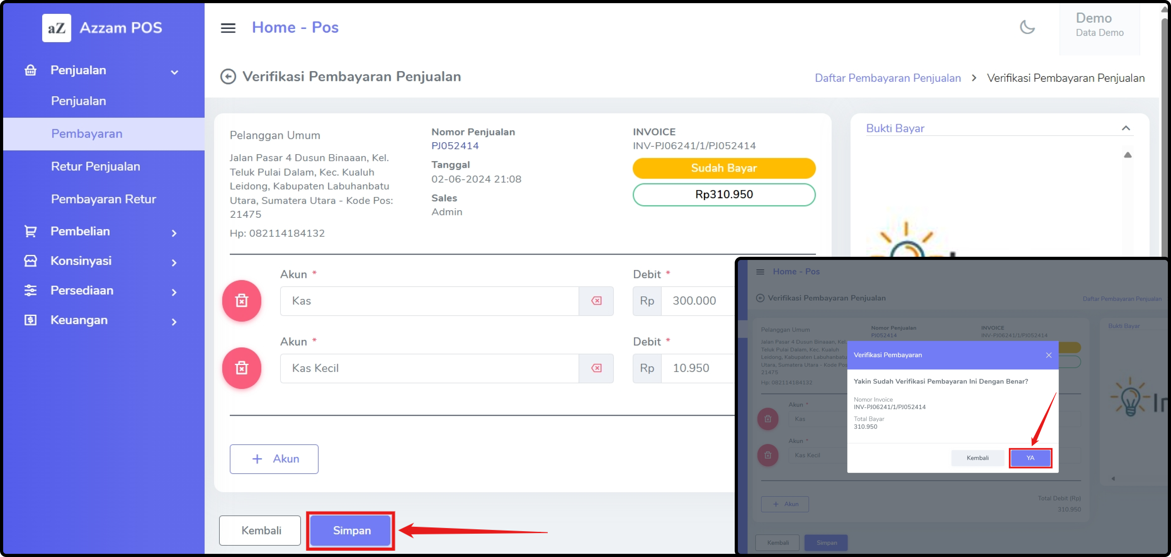
Task: Add a new account with + Akun
Action: coord(274,459)
